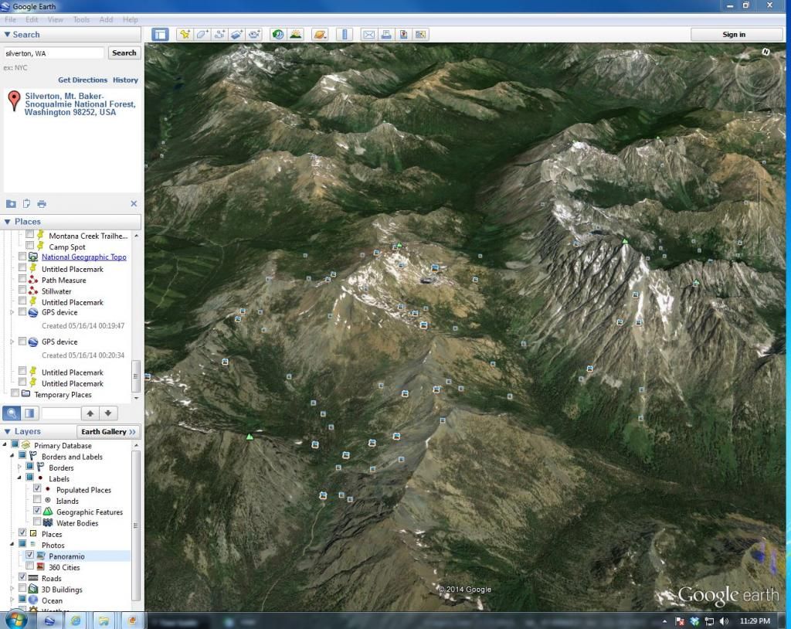The width and height of the screenshot is (791, 629).
Task: Open the Edit menu
Action: pyautogui.click(x=32, y=19)
